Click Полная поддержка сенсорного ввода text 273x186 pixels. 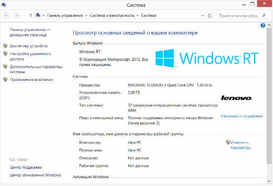(171, 121)
